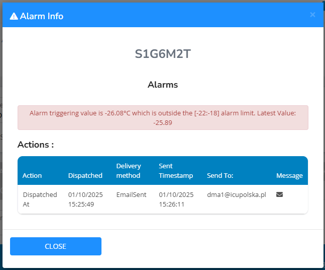Click the Delivery method column header
Image resolution: width=325 pixels, height=270 pixels.
[x=129, y=171]
